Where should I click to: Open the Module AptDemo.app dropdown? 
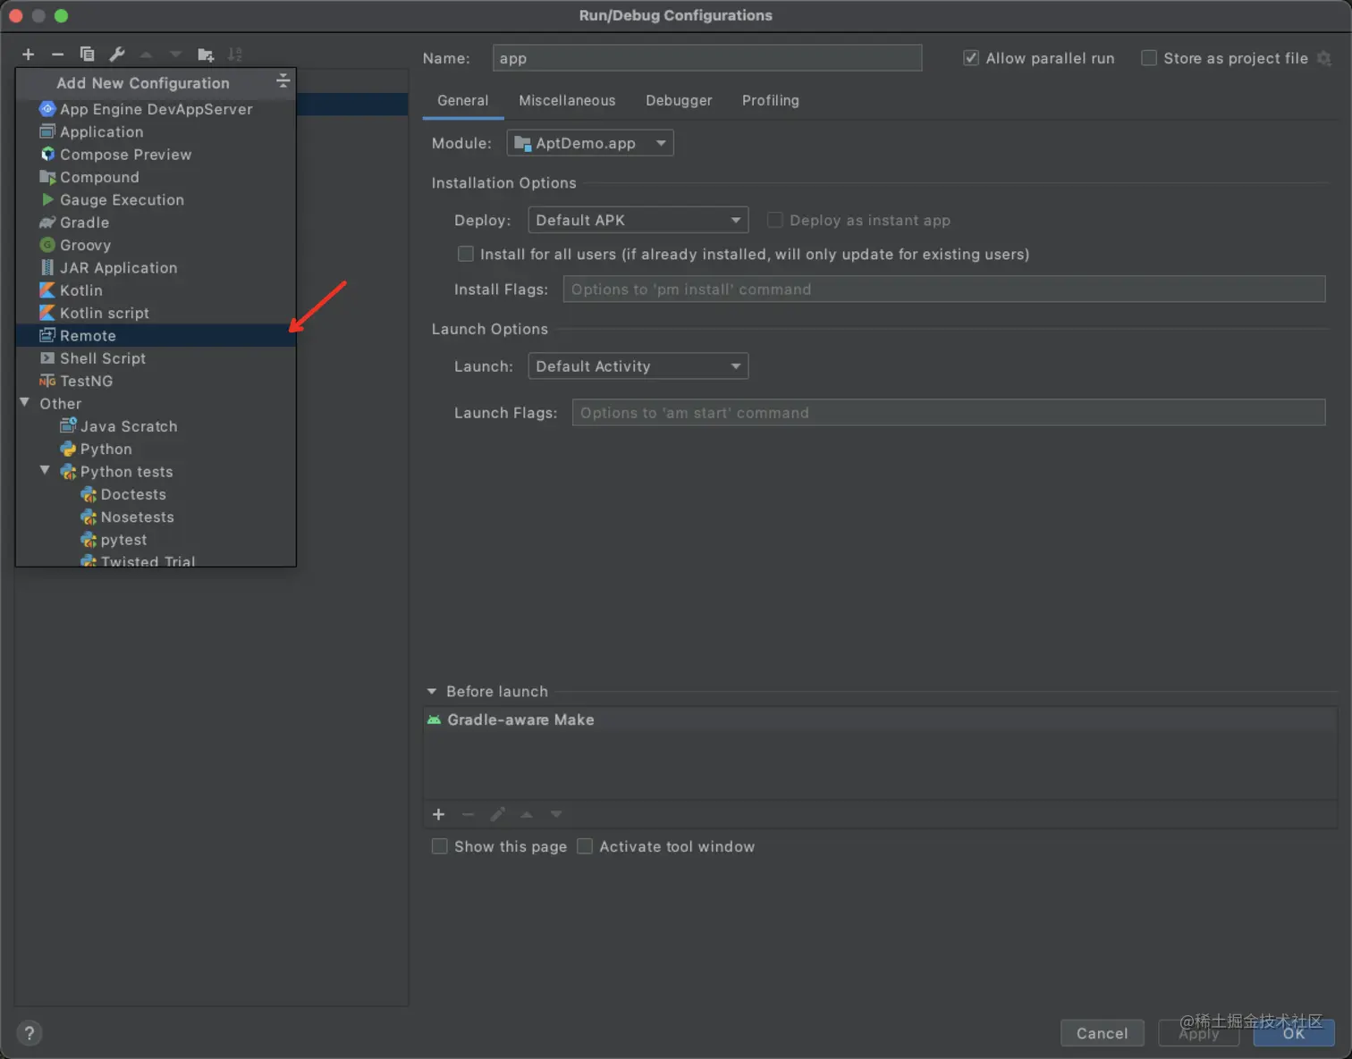tap(590, 143)
